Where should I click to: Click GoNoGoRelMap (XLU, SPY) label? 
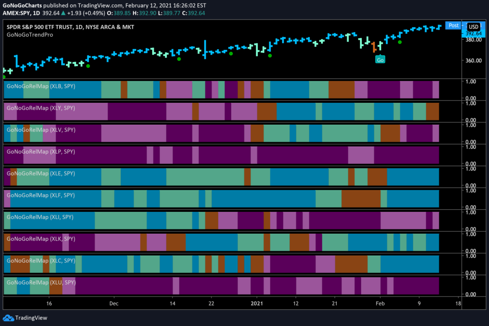[41, 283]
